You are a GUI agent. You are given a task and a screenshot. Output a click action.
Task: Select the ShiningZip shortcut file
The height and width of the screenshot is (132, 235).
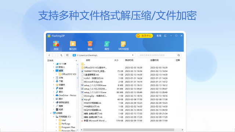[95, 96]
